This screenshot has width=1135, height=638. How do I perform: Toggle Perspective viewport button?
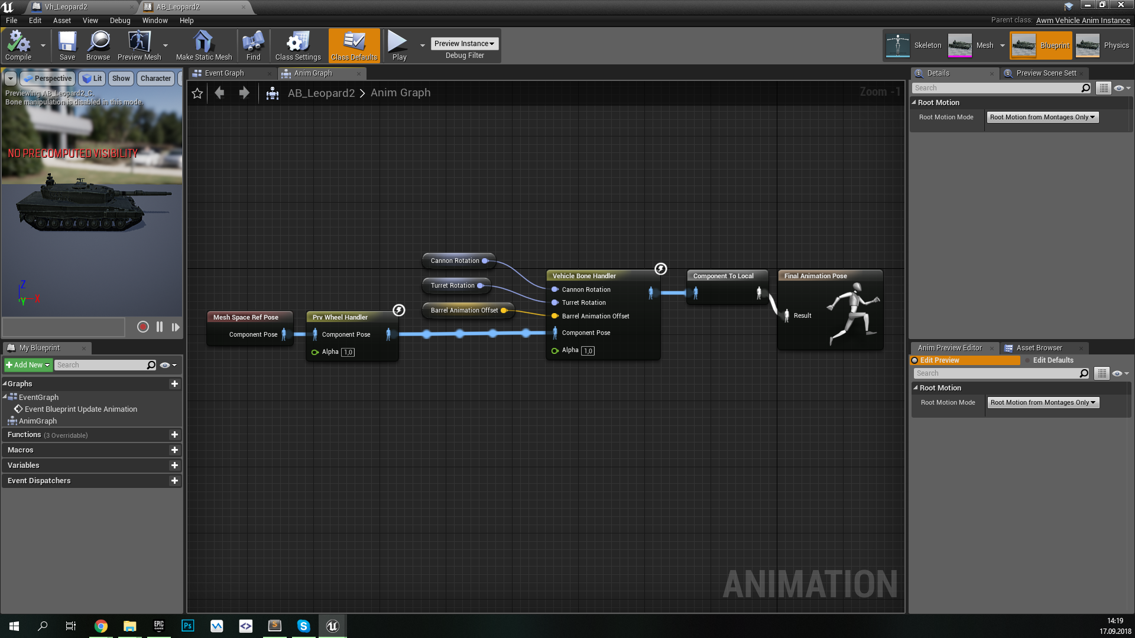(47, 79)
